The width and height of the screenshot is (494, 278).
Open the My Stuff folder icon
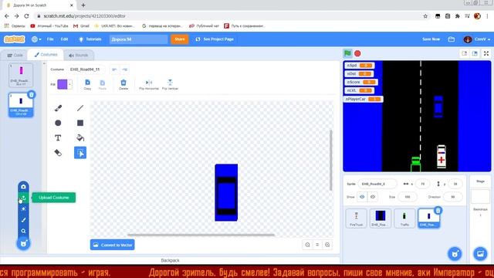(452, 39)
